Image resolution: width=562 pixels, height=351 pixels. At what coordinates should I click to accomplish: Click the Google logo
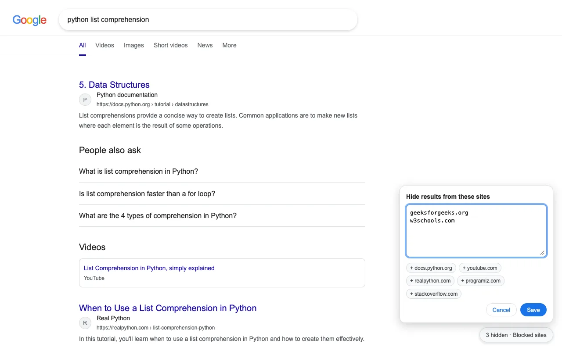(29, 20)
